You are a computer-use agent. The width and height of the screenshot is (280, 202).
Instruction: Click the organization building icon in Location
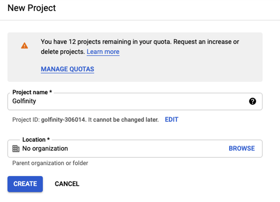click(16, 148)
